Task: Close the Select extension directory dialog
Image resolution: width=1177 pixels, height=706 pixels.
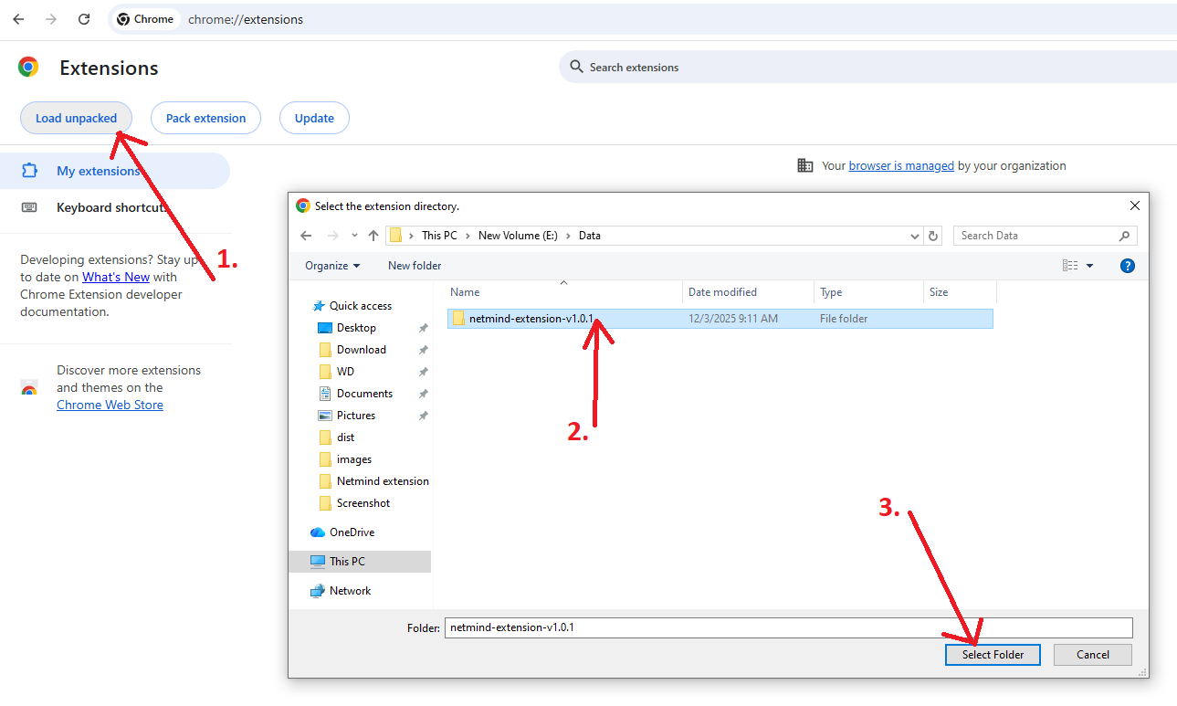Action: click(1134, 206)
